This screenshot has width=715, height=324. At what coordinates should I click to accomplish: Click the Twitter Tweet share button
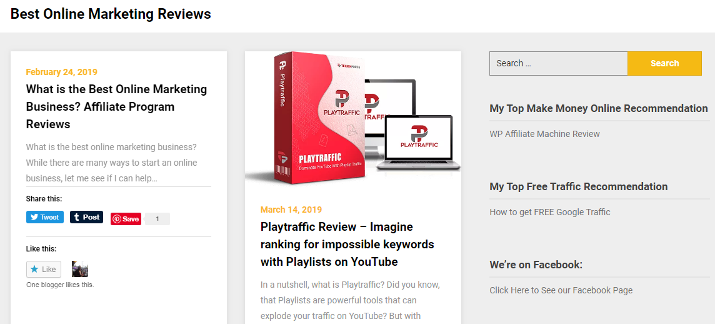[45, 217]
